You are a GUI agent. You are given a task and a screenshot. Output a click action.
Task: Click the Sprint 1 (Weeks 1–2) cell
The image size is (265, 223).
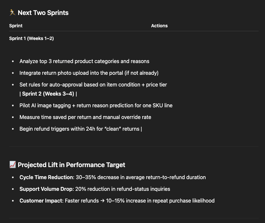pyautogui.click(x=32, y=38)
